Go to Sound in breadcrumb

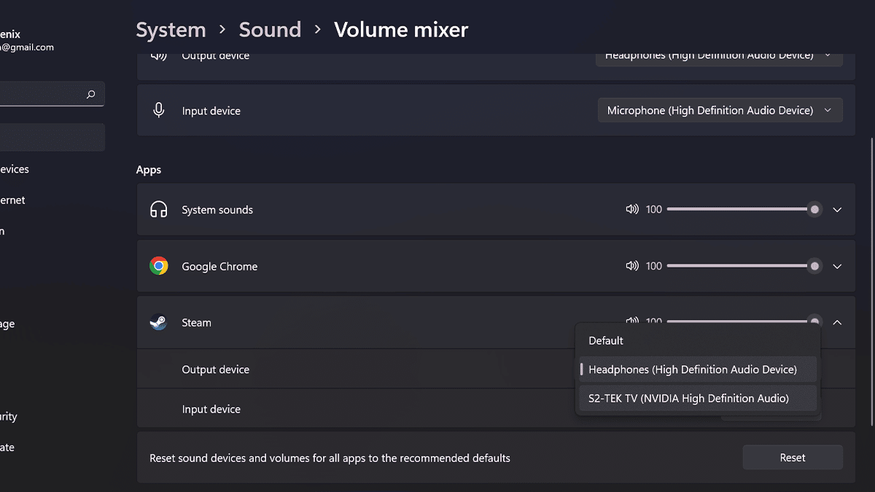click(270, 30)
